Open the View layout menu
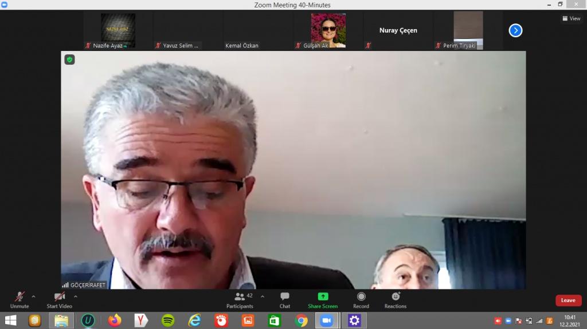This screenshot has width=587, height=329. click(572, 18)
